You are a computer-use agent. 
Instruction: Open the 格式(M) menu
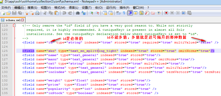(60, 7)
